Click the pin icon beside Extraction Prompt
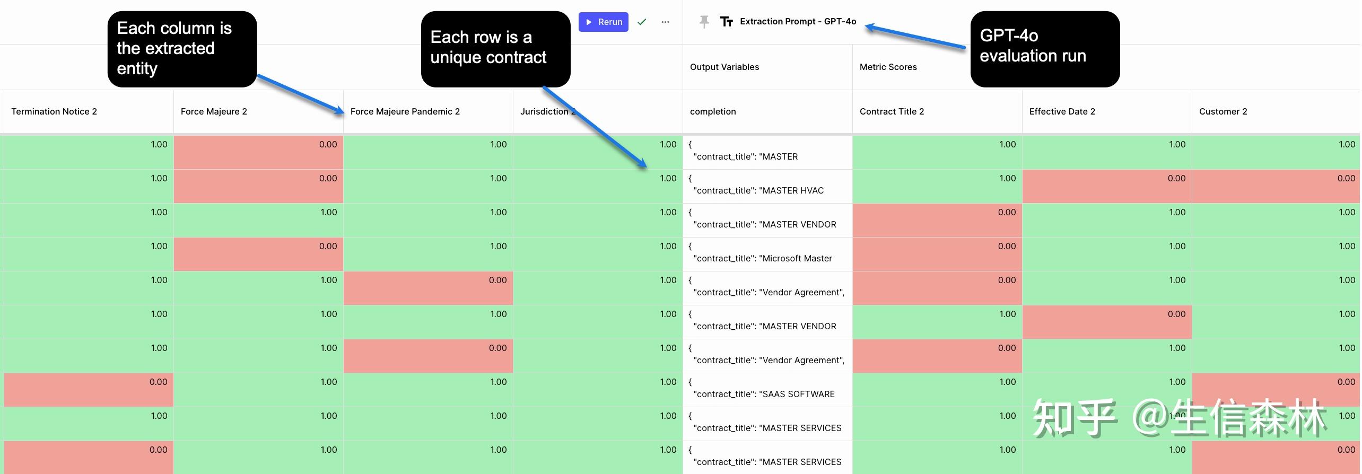 (x=704, y=22)
